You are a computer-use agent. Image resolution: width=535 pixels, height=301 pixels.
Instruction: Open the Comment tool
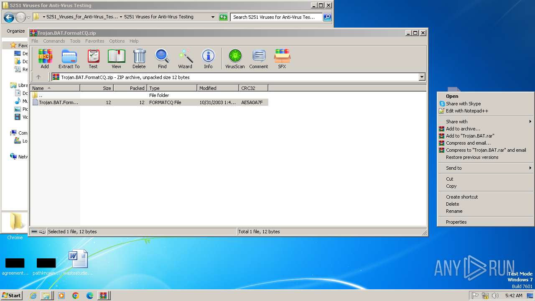pyautogui.click(x=259, y=59)
